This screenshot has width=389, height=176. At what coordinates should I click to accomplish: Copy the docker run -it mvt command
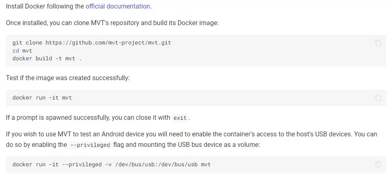click(378, 98)
